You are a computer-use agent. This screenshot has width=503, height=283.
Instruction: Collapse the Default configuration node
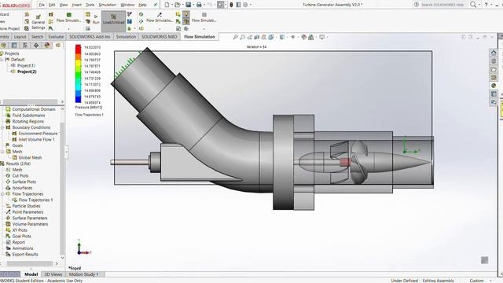click(x=2, y=60)
